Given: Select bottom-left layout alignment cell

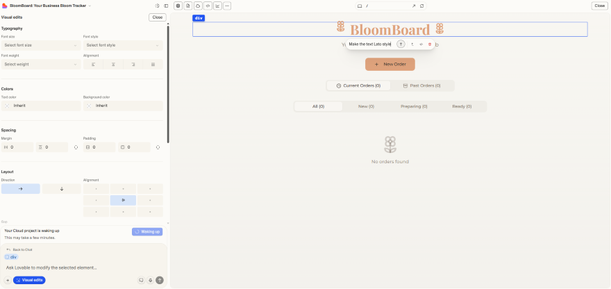Looking at the screenshot, I should tap(97, 212).
